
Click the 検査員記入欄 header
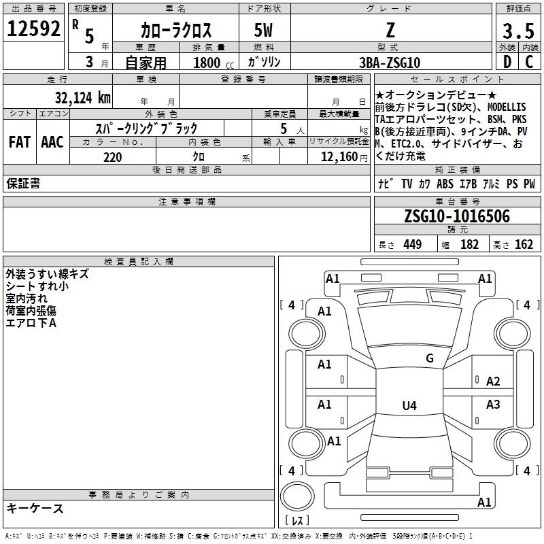139,262
